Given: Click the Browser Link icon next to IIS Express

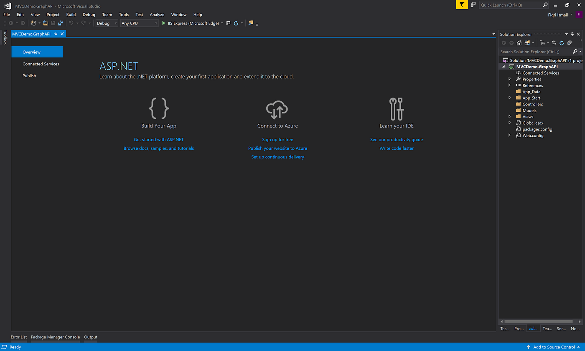Looking at the screenshot, I should point(228,23).
